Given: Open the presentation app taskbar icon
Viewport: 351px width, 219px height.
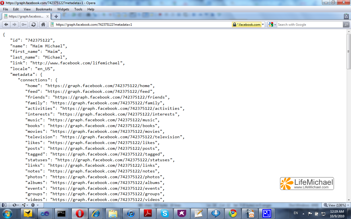Looking at the screenshot, I should [250, 214].
